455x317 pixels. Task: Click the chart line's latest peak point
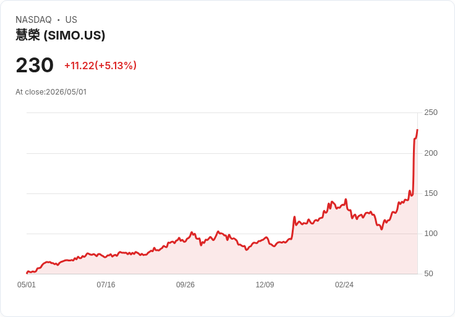(417, 130)
